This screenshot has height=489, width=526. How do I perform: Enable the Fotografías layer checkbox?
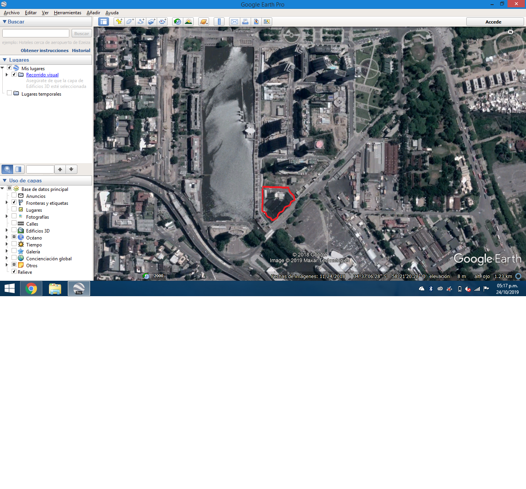point(14,216)
